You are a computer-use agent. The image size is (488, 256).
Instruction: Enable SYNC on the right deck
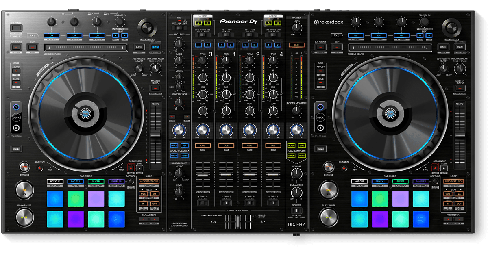(328, 167)
